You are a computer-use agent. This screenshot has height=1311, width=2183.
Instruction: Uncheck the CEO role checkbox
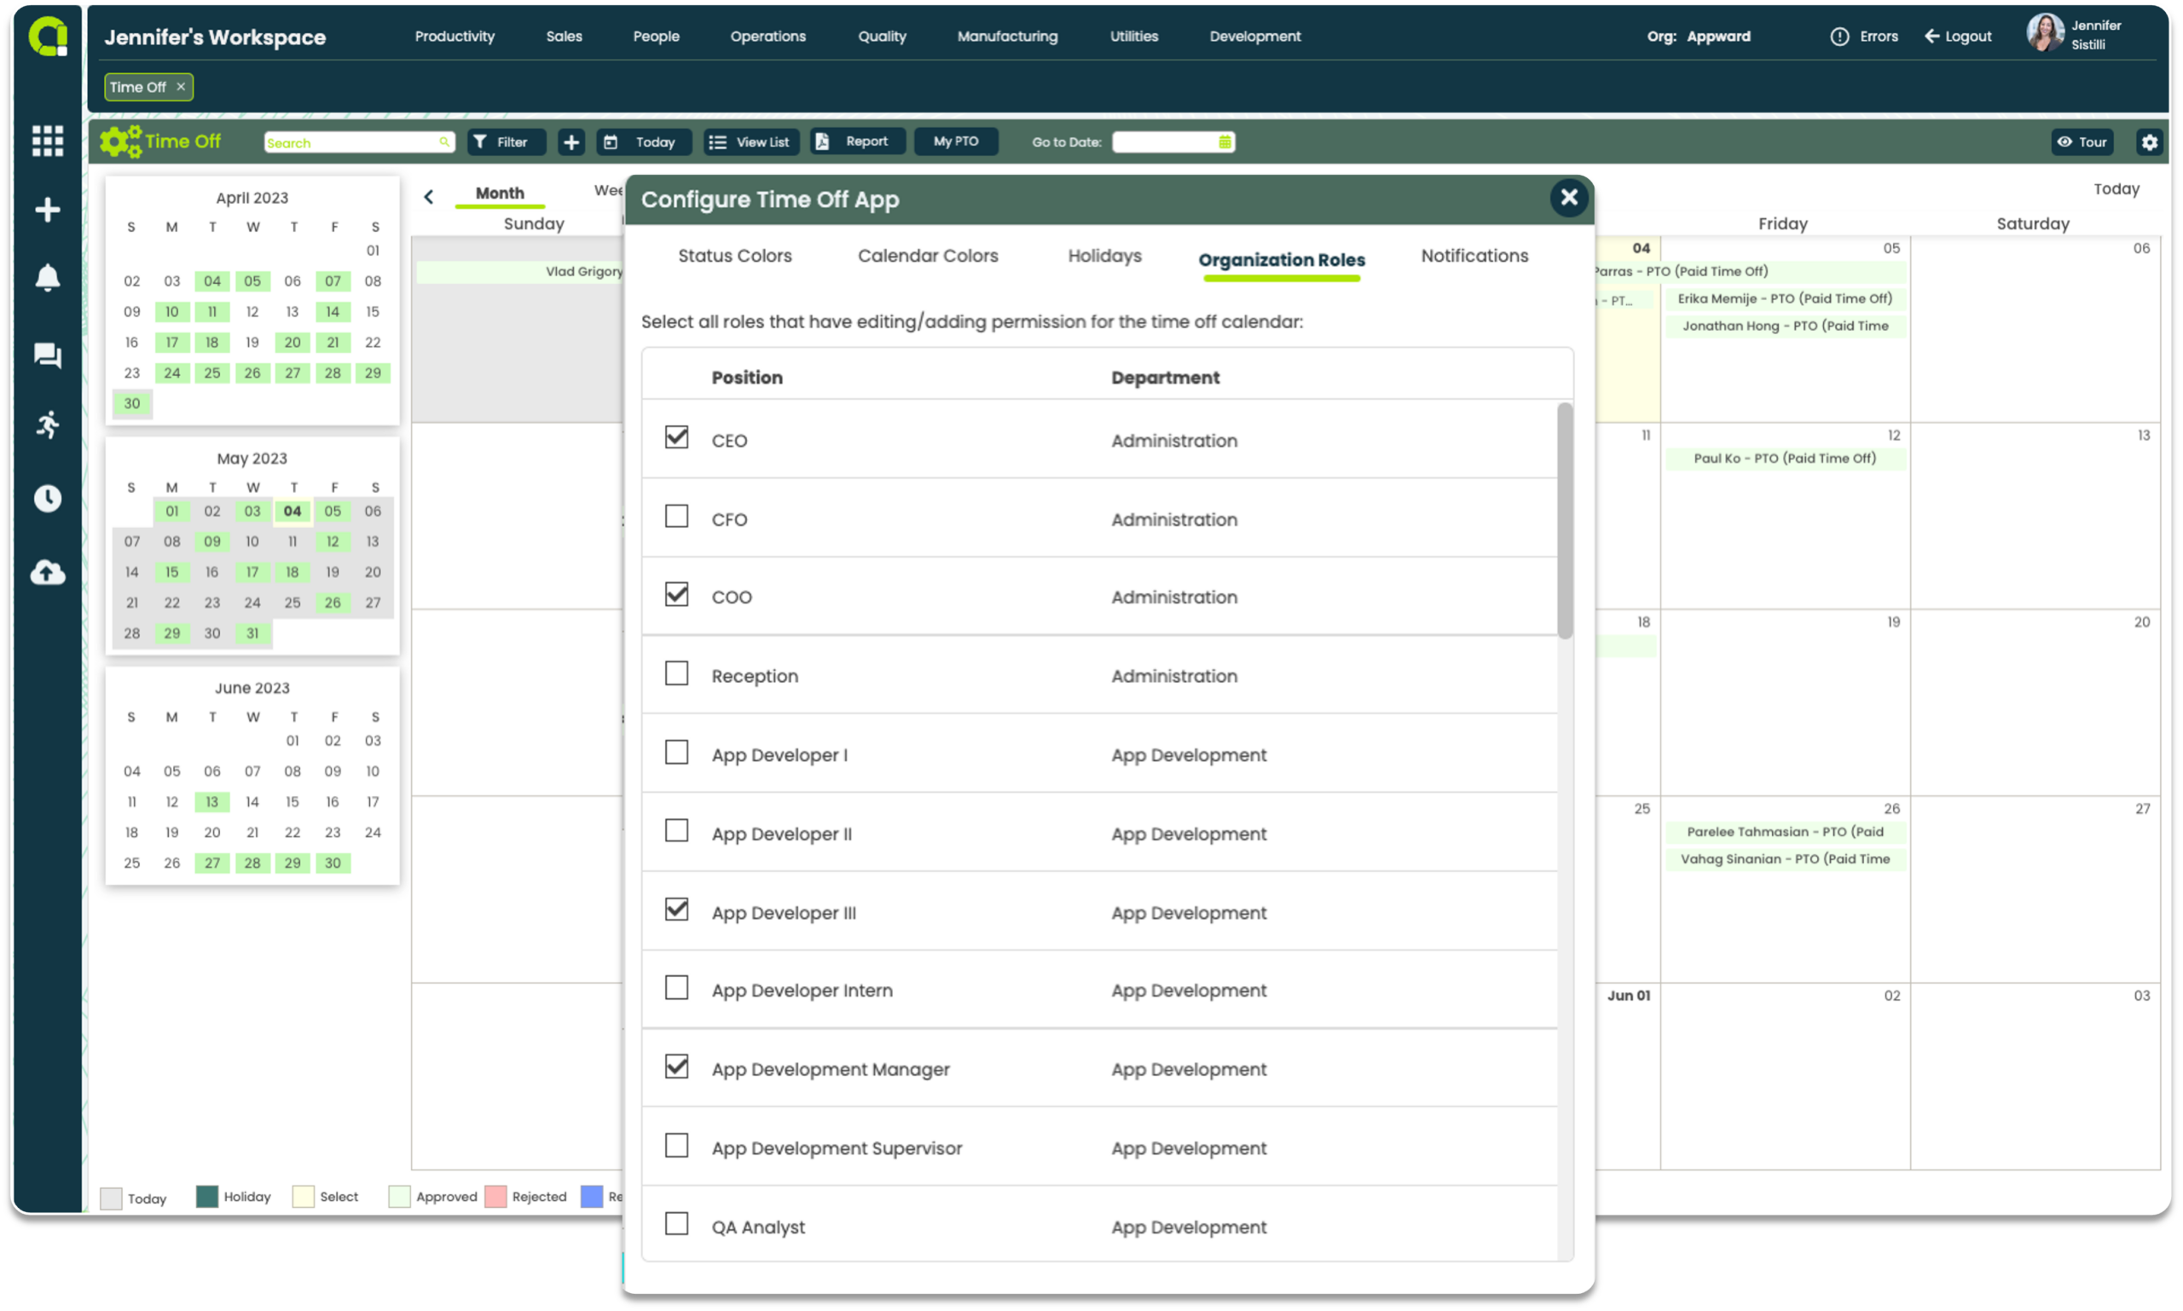click(x=677, y=437)
